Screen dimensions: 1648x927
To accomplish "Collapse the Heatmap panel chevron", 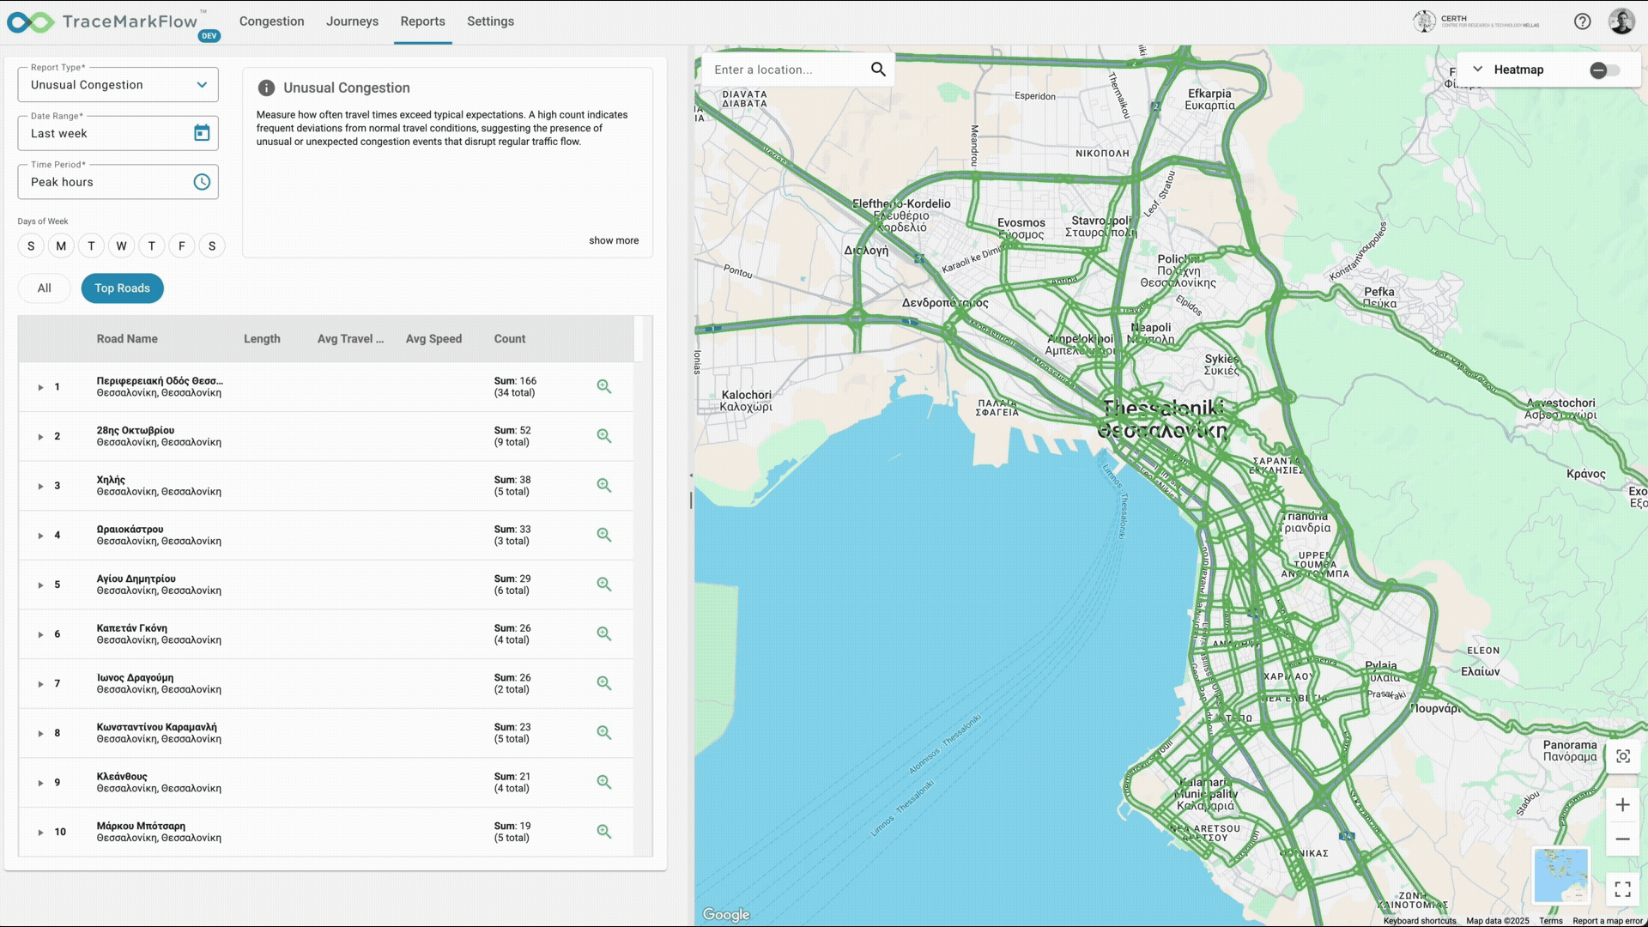I will coord(1477,70).
